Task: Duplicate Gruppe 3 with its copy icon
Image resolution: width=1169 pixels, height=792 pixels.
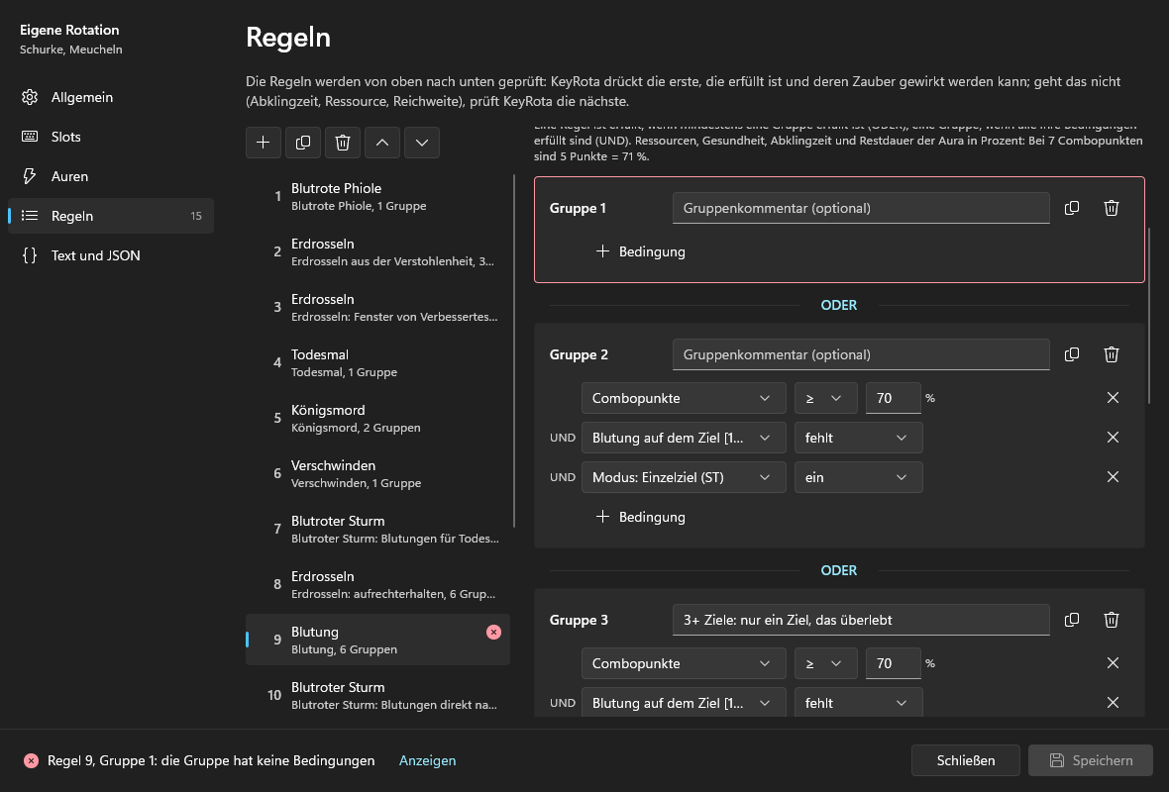Action: (x=1072, y=620)
